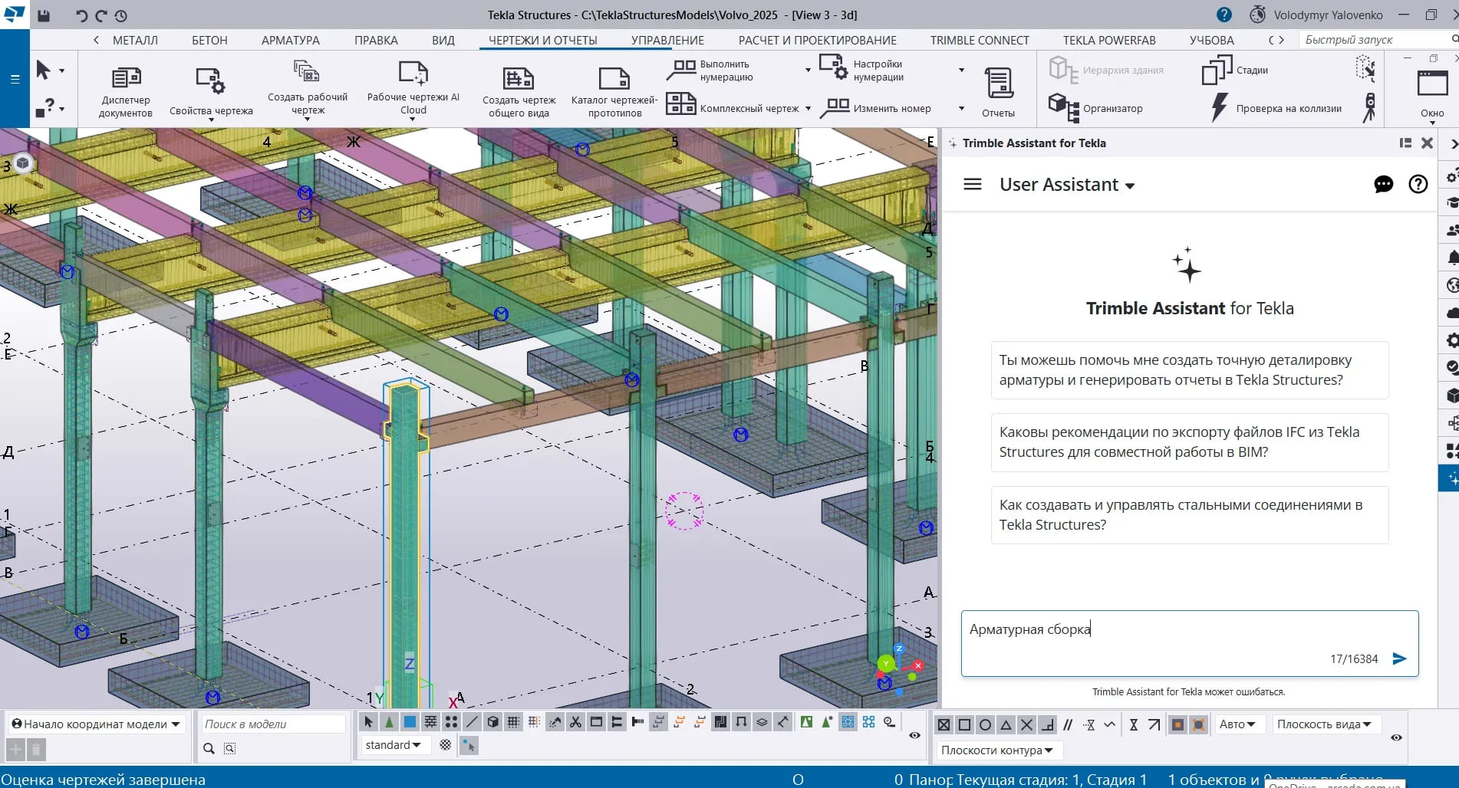Viewport: 1459px width, 788px height.
Task: Toggle snap to circle center points
Action: pyautogui.click(x=986, y=724)
